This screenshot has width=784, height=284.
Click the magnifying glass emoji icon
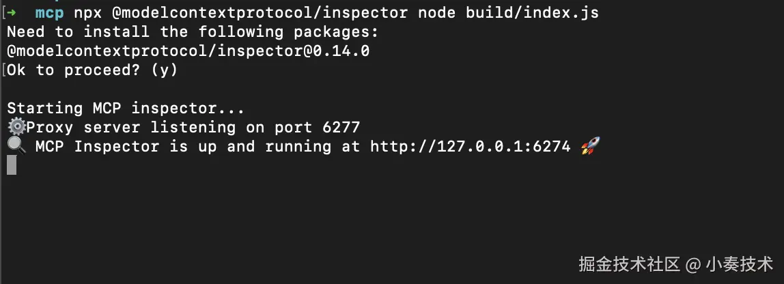click(16, 146)
